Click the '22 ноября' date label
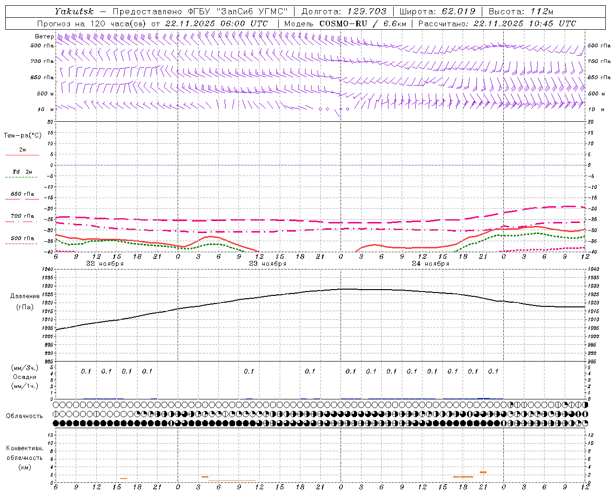This screenshot has height=491, width=613. (x=105, y=264)
